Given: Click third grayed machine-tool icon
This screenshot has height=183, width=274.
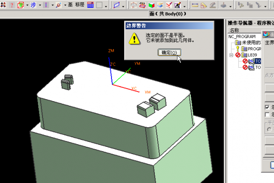Looking at the screenshot, I should (258, 5).
